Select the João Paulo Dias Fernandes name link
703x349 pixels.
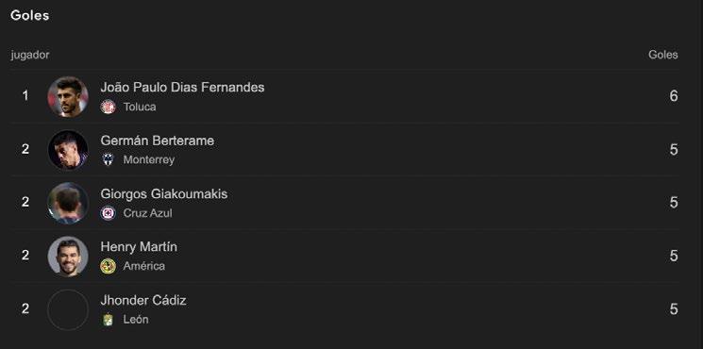pyautogui.click(x=182, y=87)
